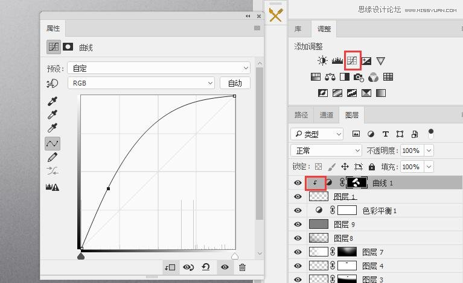The height and width of the screenshot is (283, 463).
Task: Open the 不透明度 opacity slider arrow
Action: [x=429, y=151]
